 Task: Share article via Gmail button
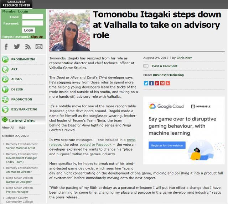tap(162, 83)
